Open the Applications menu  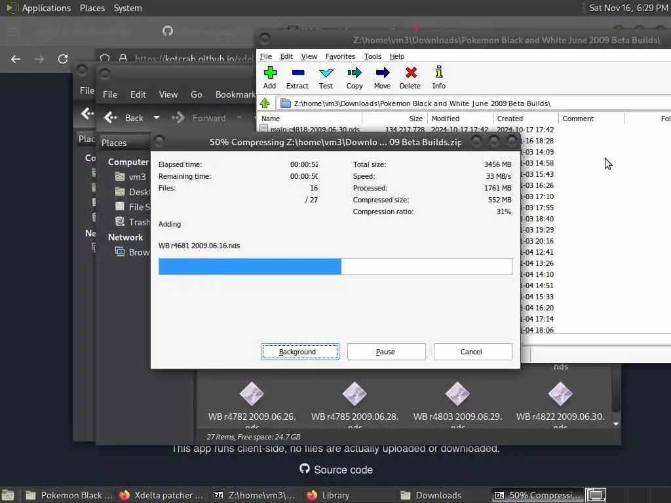pos(39,8)
